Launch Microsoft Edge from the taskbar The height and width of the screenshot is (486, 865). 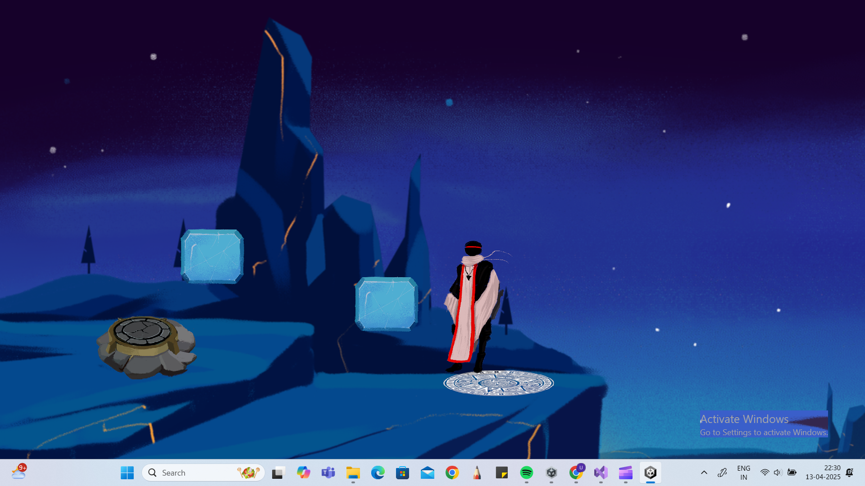click(378, 472)
